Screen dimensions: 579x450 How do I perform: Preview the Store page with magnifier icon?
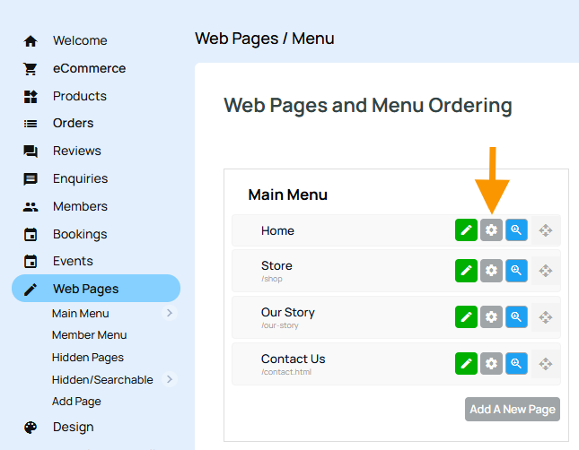[516, 270]
